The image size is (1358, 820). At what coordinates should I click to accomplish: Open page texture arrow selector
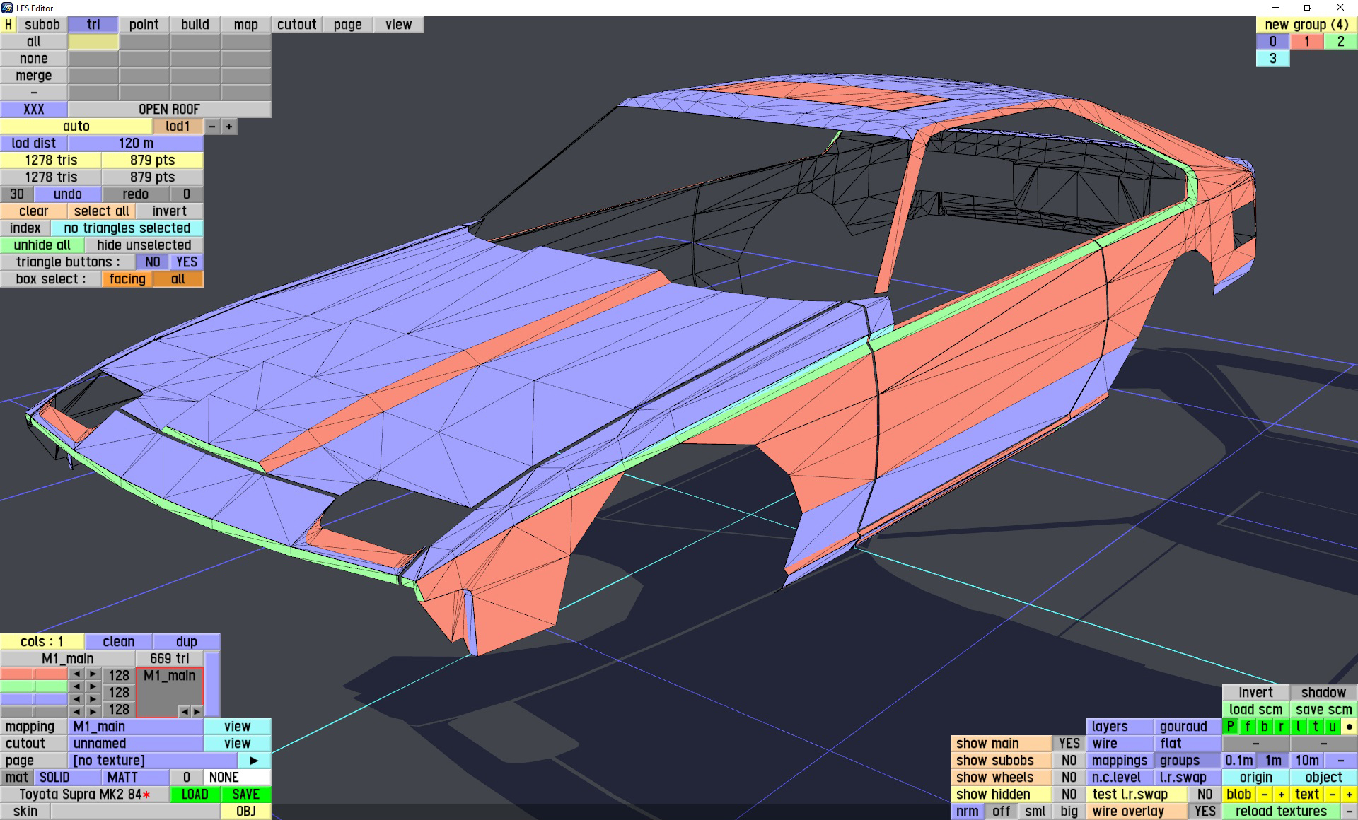254,760
